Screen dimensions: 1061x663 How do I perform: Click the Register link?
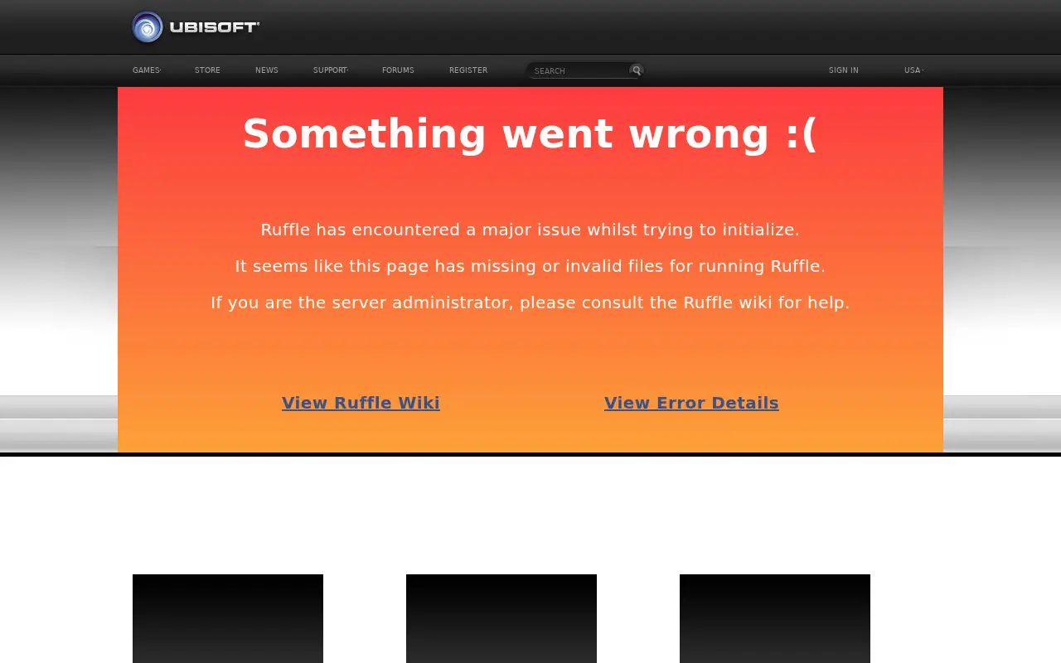[468, 70]
